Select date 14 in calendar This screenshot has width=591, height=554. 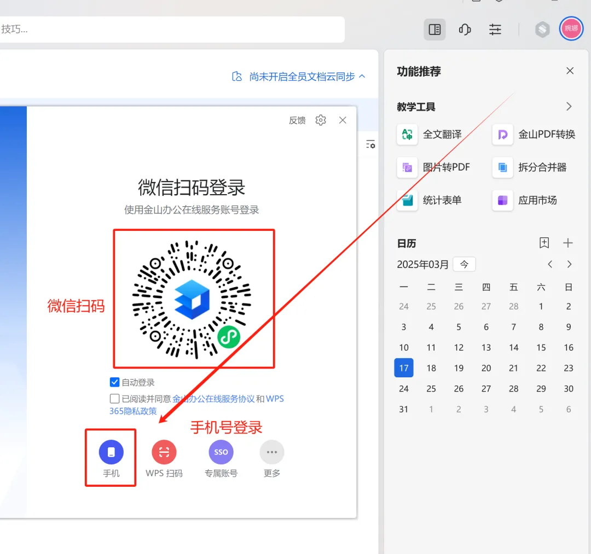[513, 347]
